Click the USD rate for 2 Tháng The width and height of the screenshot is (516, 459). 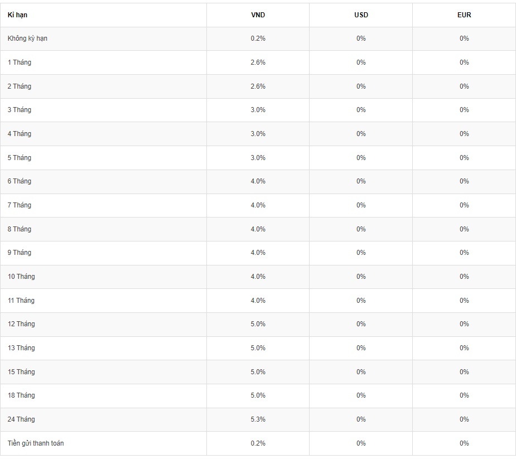361,86
